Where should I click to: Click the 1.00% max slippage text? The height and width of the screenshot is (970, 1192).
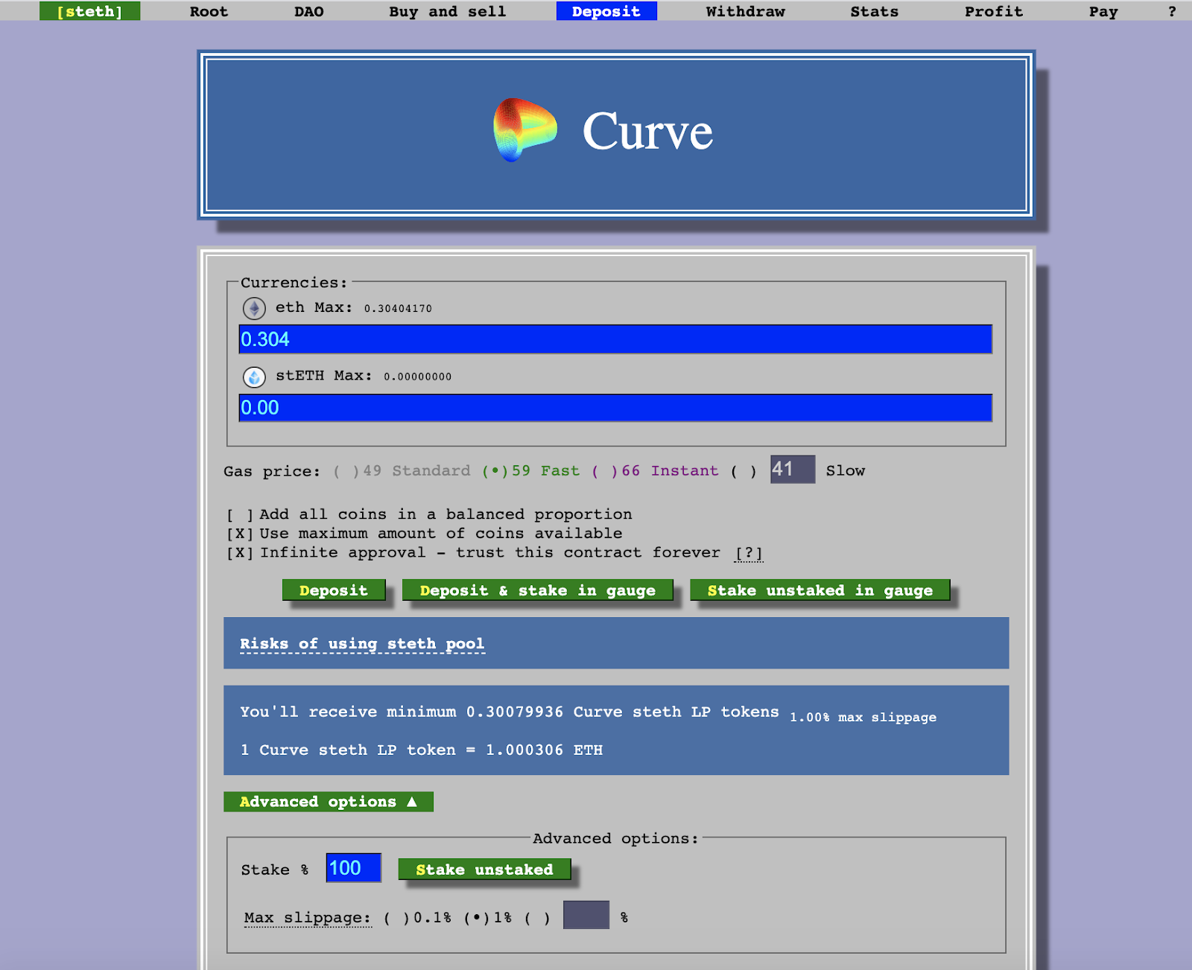[x=863, y=718]
